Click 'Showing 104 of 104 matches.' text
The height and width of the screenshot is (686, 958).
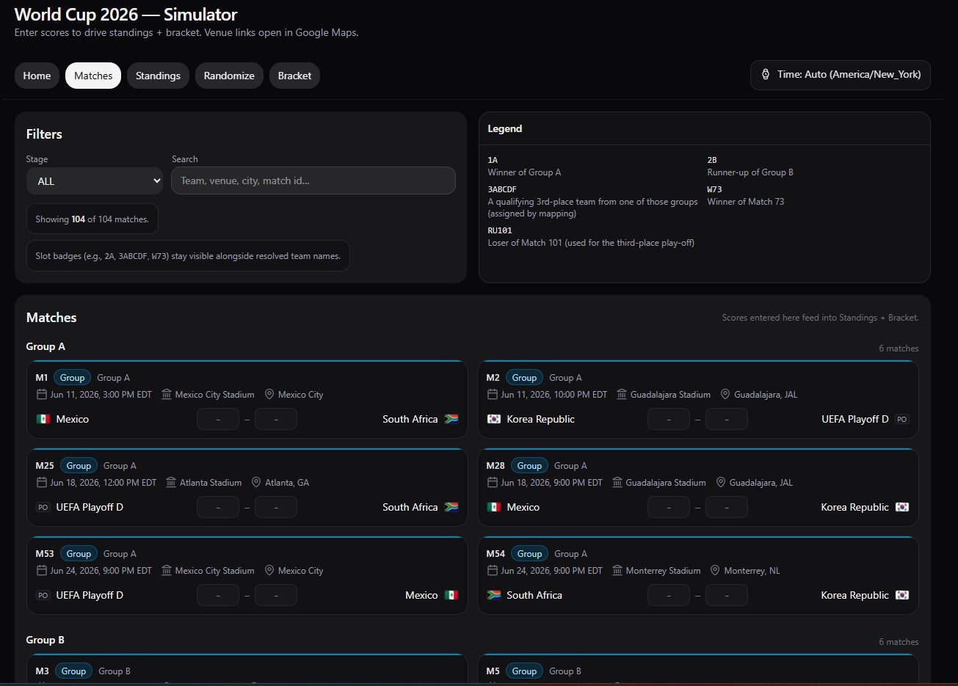tap(92, 219)
